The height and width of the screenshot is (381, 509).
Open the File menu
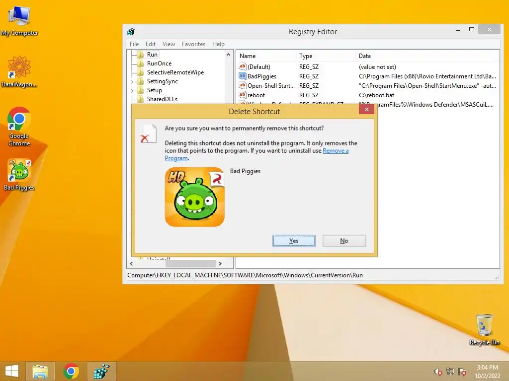tap(134, 44)
